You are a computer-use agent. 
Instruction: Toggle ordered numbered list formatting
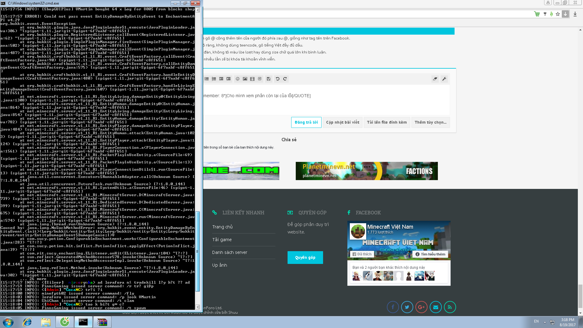click(214, 79)
